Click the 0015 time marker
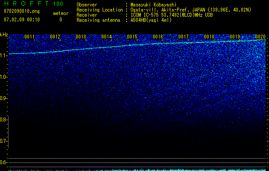This screenshot has width=269, height=171. [132, 37]
